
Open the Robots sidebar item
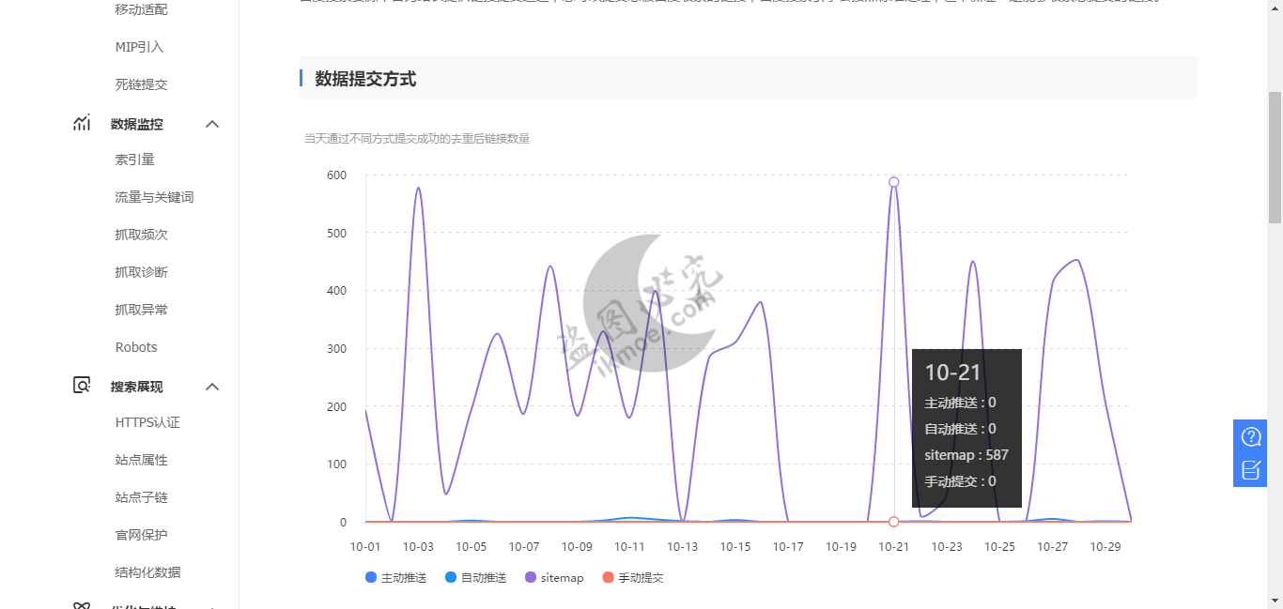[136, 347]
